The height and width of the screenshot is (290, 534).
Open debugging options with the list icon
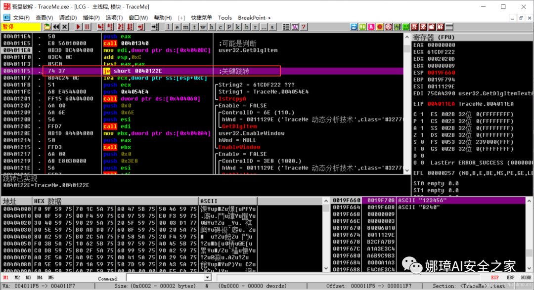click(x=286, y=27)
